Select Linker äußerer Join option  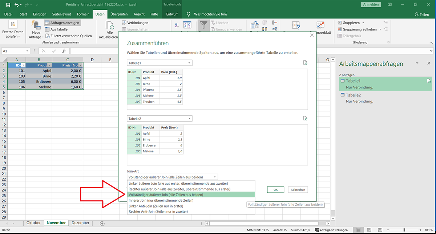[x=191, y=183]
